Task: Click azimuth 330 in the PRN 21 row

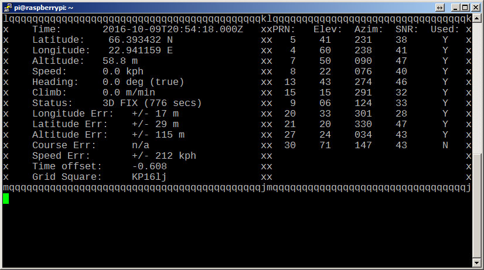Action: 363,124
